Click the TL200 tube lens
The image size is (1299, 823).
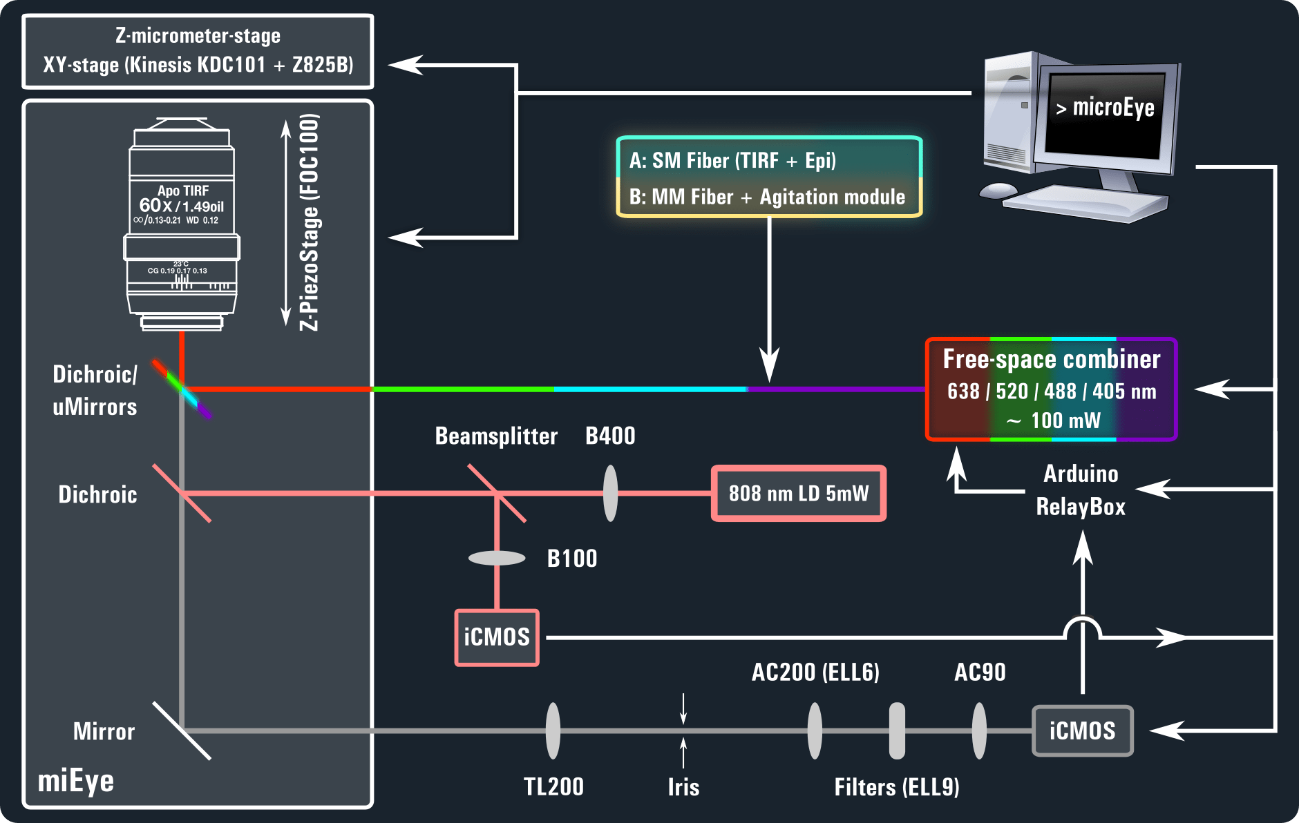click(x=553, y=730)
